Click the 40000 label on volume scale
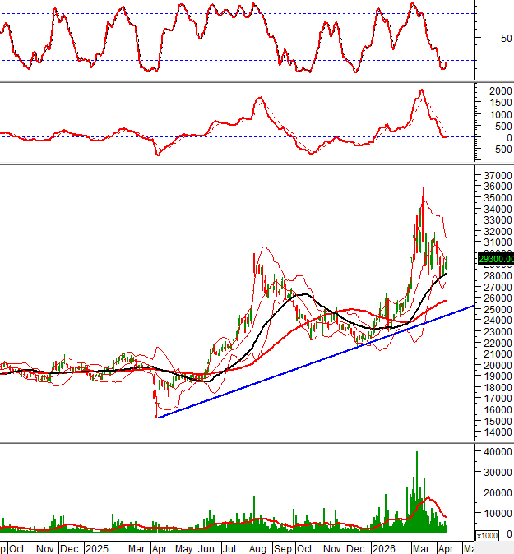The height and width of the screenshot is (554, 514). (494, 453)
